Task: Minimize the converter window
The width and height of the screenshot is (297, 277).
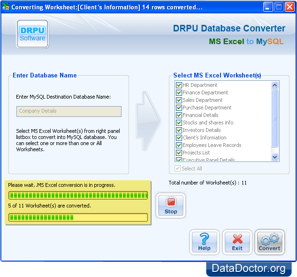Action: click(268, 7)
